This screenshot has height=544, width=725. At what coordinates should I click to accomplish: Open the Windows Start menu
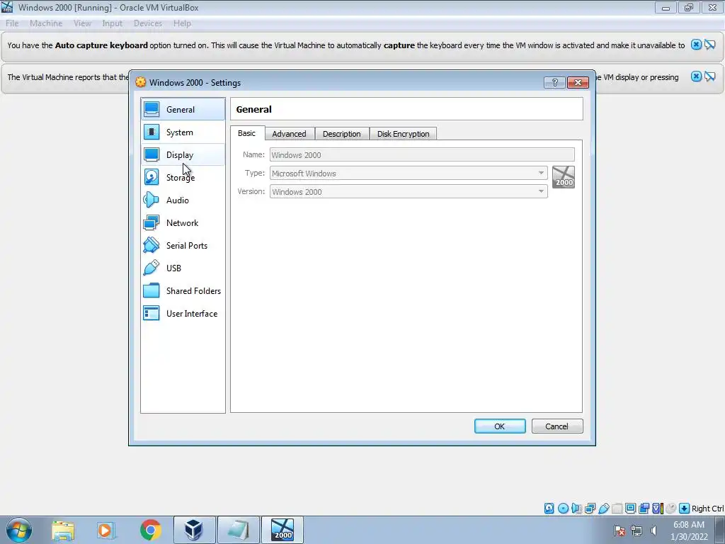coord(19,530)
